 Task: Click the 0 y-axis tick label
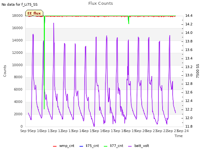[21, 126]
